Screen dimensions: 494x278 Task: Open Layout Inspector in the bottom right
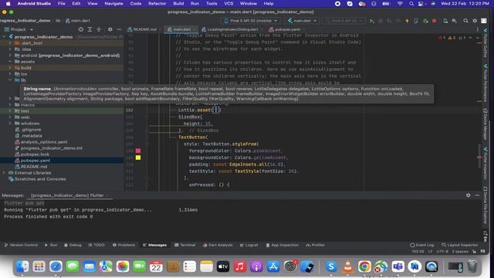point(460,245)
